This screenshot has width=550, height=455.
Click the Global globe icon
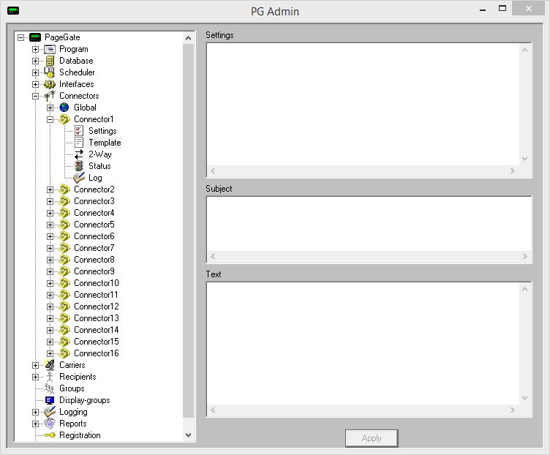tap(64, 108)
